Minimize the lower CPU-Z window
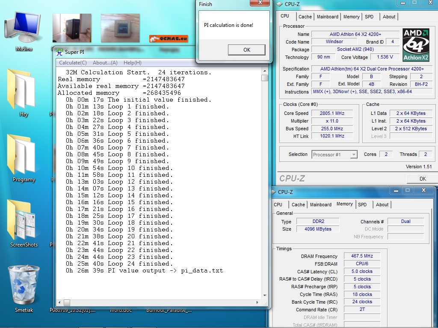 396,190
